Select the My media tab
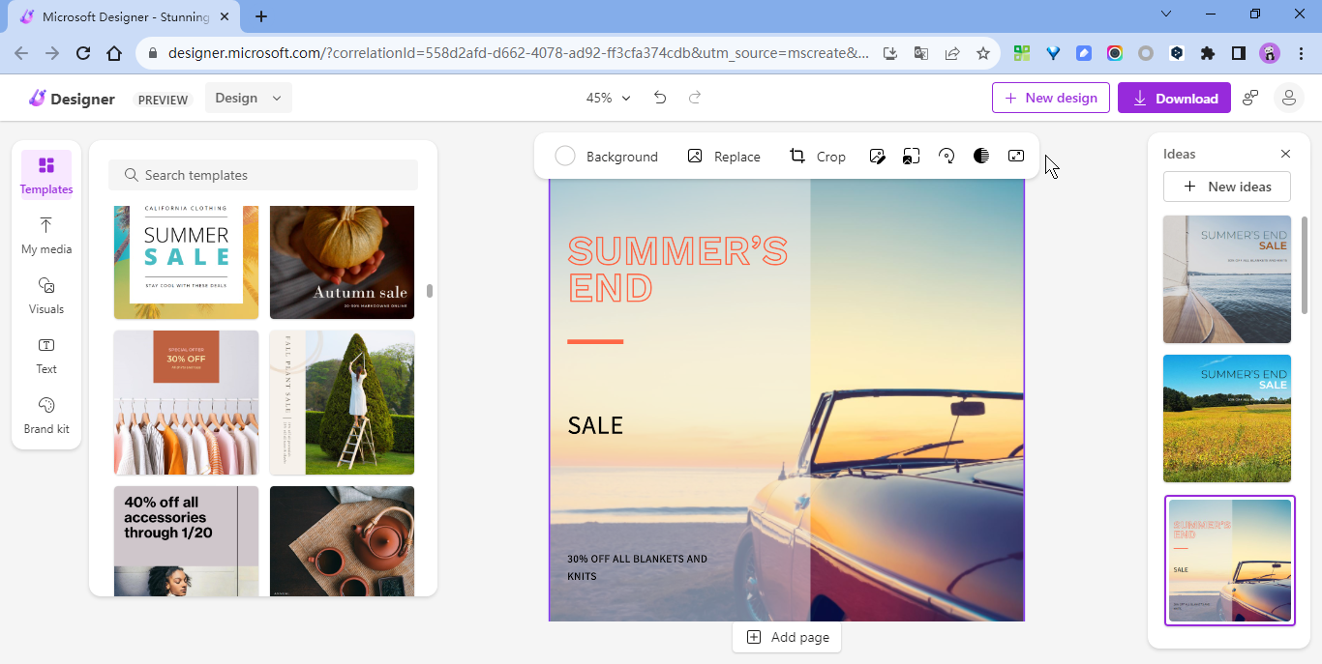The image size is (1322, 664). 45,235
